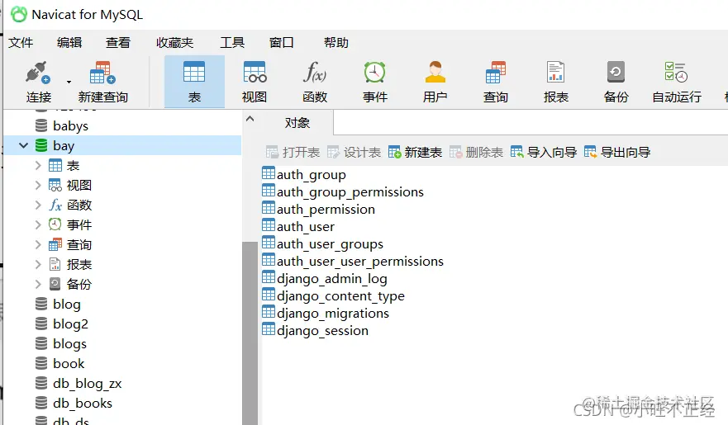Open the Connection dropdown arrow
The height and width of the screenshot is (425, 728).
click(x=69, y=82)
